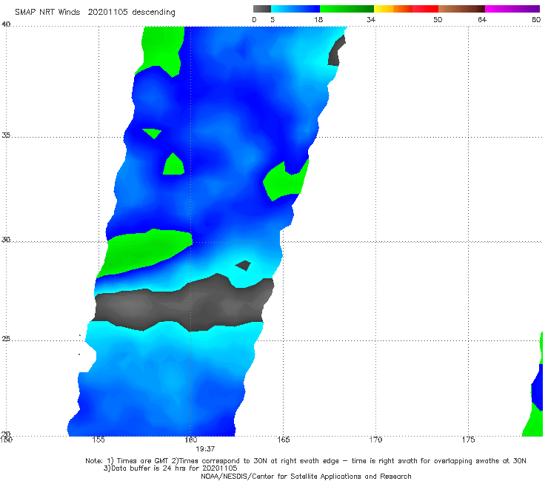The width and height of the screenshot is (548, 481).
Task: Click the small gray patch near 29N 163E
Action: tap(244, 266)
